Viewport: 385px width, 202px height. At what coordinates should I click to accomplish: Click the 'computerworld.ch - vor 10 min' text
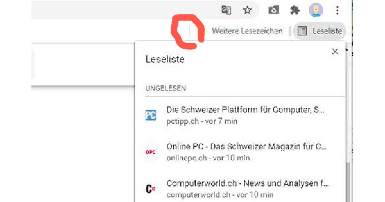(x=220, y=195)
